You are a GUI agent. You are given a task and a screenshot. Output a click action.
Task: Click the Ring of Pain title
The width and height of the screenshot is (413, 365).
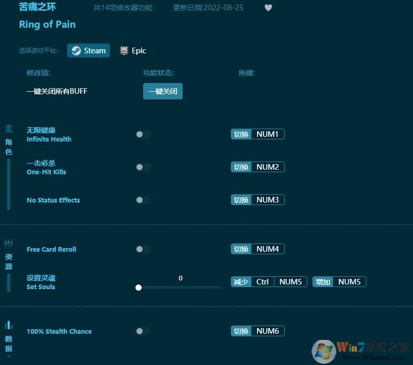click(47, 25)
